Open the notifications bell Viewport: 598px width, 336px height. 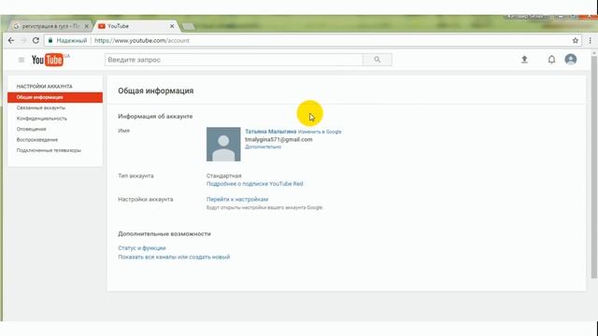pyautogui.click(x=551, y=60)
